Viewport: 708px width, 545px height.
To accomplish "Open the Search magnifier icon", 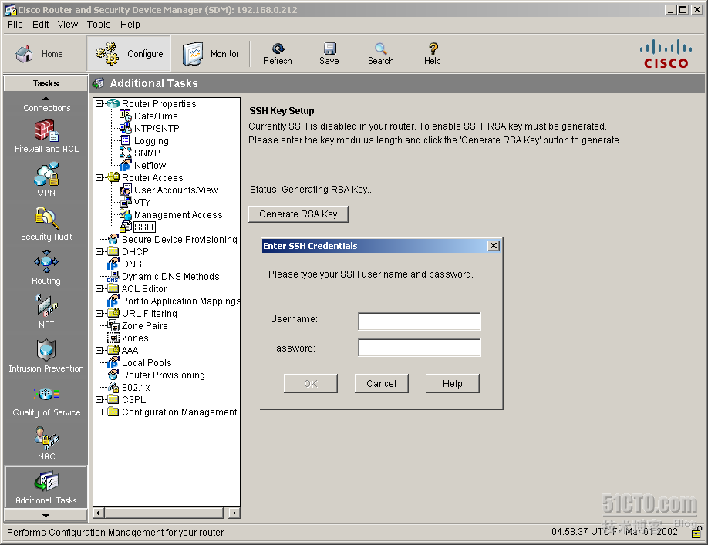I will pos(381,49).
